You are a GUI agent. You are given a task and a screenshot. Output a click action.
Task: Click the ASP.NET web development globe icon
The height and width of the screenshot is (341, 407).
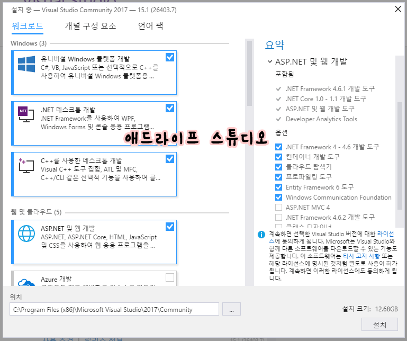pos(26,233)
